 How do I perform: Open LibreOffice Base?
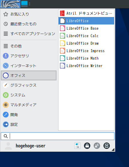pyautogui.click(x=86, y=28)
